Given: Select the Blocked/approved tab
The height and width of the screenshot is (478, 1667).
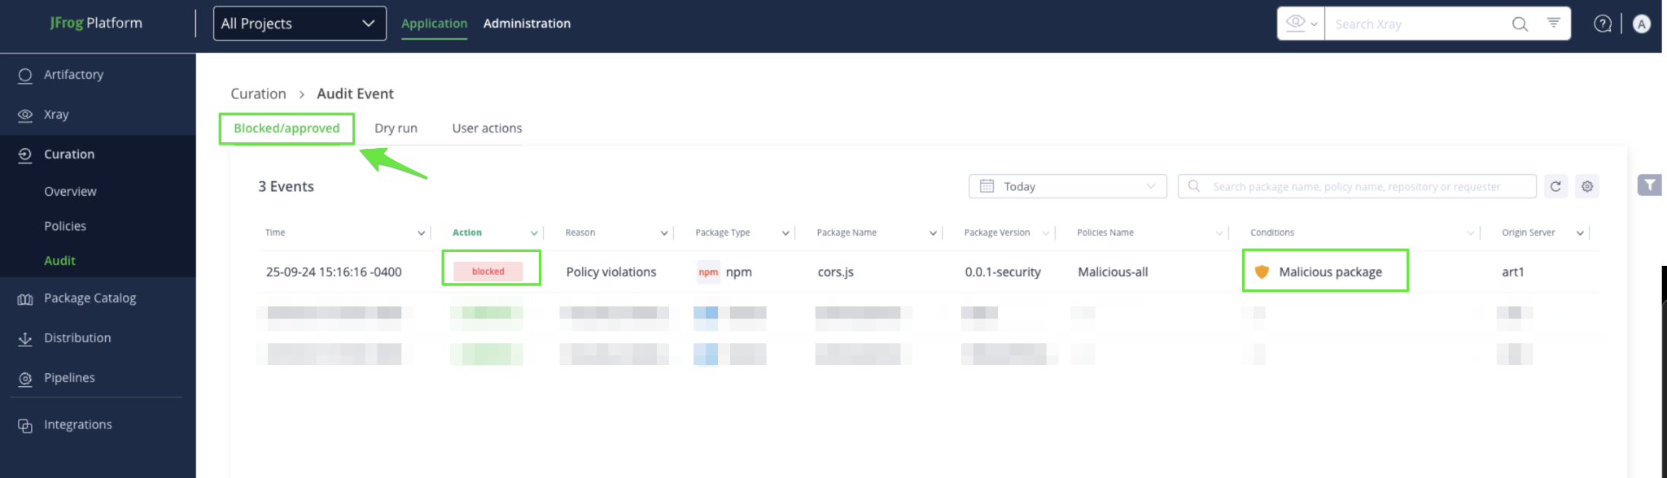Looking at the screenshot, I should coord(287,128).
